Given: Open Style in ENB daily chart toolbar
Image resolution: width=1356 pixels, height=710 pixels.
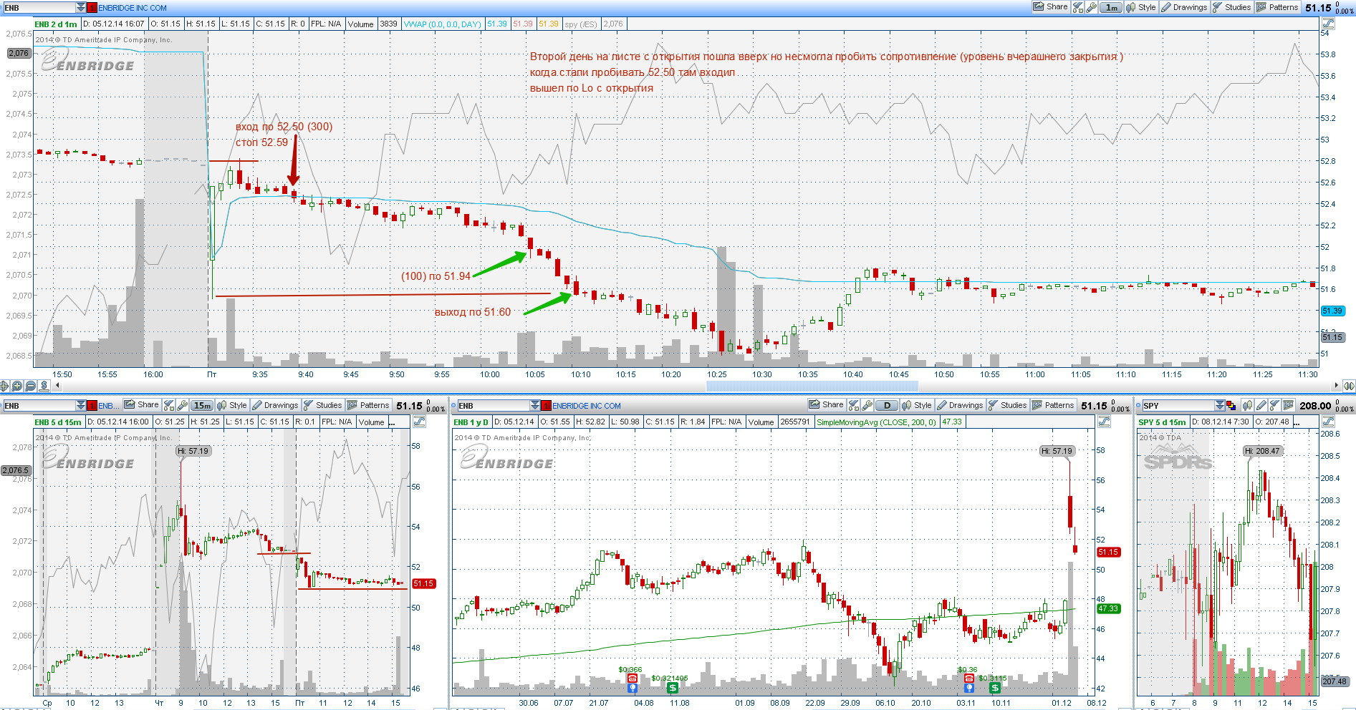Looking at the screenshot, I should (916, 405).
